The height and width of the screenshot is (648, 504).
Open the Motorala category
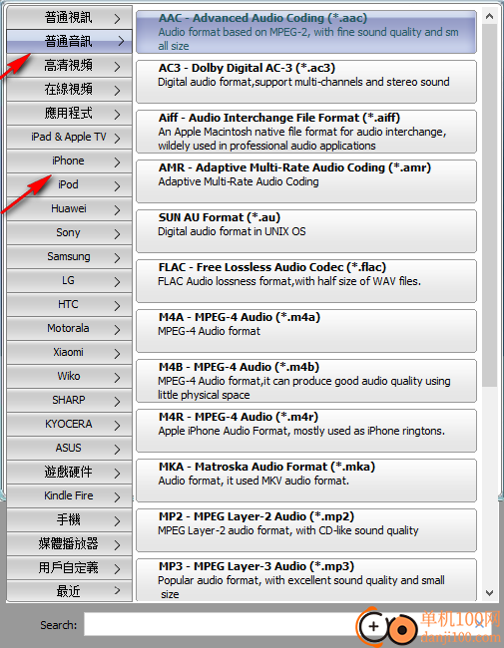point(70,329)
